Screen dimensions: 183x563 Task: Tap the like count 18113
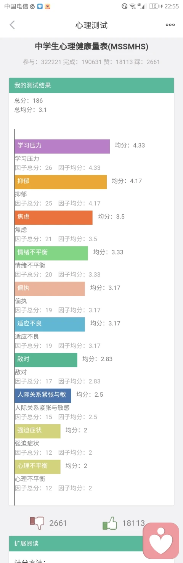click(133, 523)
